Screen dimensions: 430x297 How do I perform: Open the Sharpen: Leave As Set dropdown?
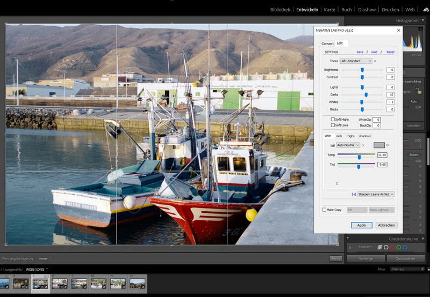(x=376, y=194)
